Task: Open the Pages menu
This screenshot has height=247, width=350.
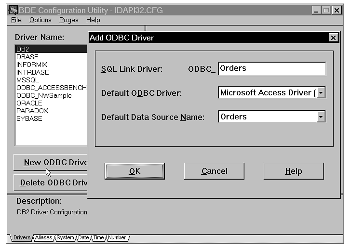Action: pyautogui.click(x=68, y=20)
